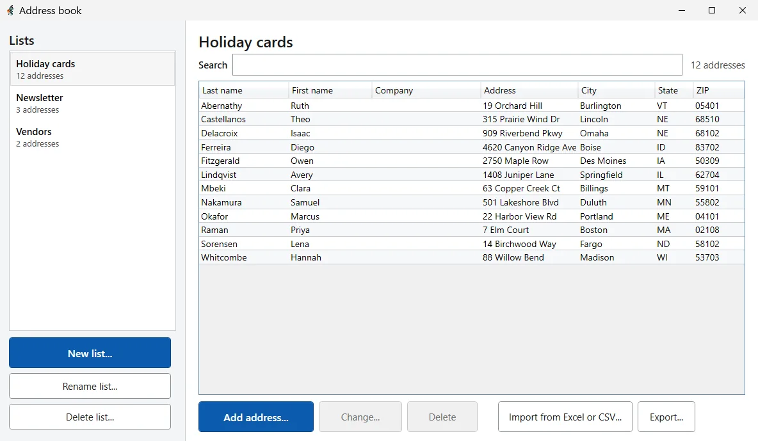Image resolution: width=758 pixels, height=441 pixels.
Task: Sort by the City column header
Action: point(616,90)
